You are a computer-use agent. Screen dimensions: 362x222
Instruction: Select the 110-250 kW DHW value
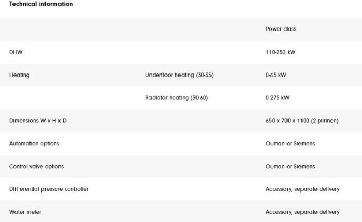tap(280, 52)
